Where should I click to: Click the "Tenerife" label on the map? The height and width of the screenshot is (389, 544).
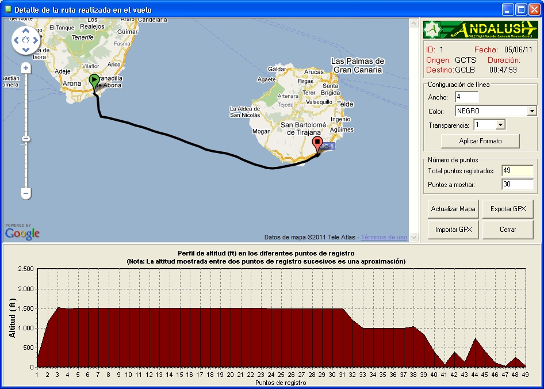pyautogui.click(x=83, y=37)
